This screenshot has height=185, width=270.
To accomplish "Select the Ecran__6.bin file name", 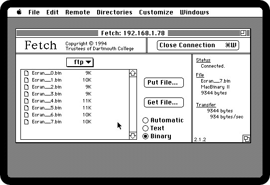I will [47, 115].
